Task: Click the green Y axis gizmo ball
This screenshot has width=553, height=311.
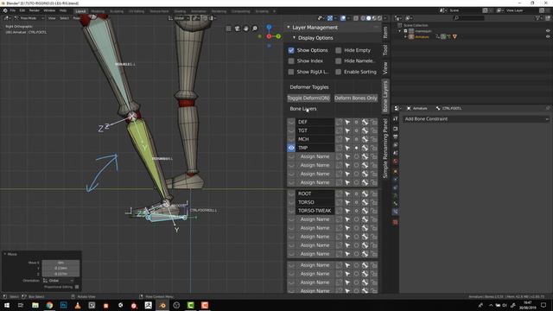Action: click(x=278, y=36)
